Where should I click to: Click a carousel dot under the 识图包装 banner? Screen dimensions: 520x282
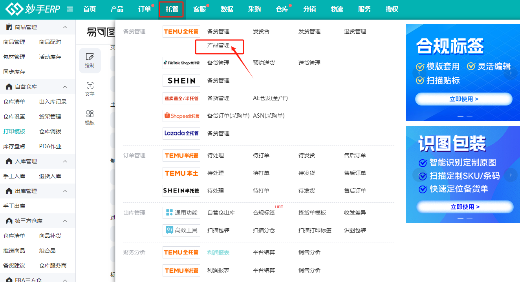[460, 218]
